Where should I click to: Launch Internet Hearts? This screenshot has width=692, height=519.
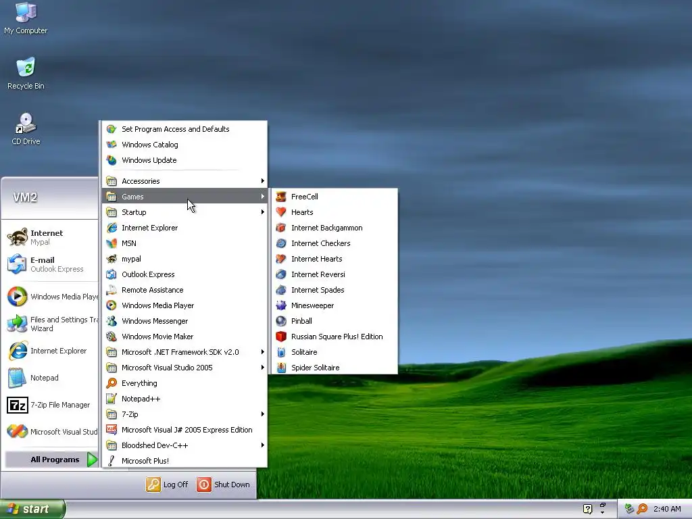pyautogui.click(x=335, y=259)
